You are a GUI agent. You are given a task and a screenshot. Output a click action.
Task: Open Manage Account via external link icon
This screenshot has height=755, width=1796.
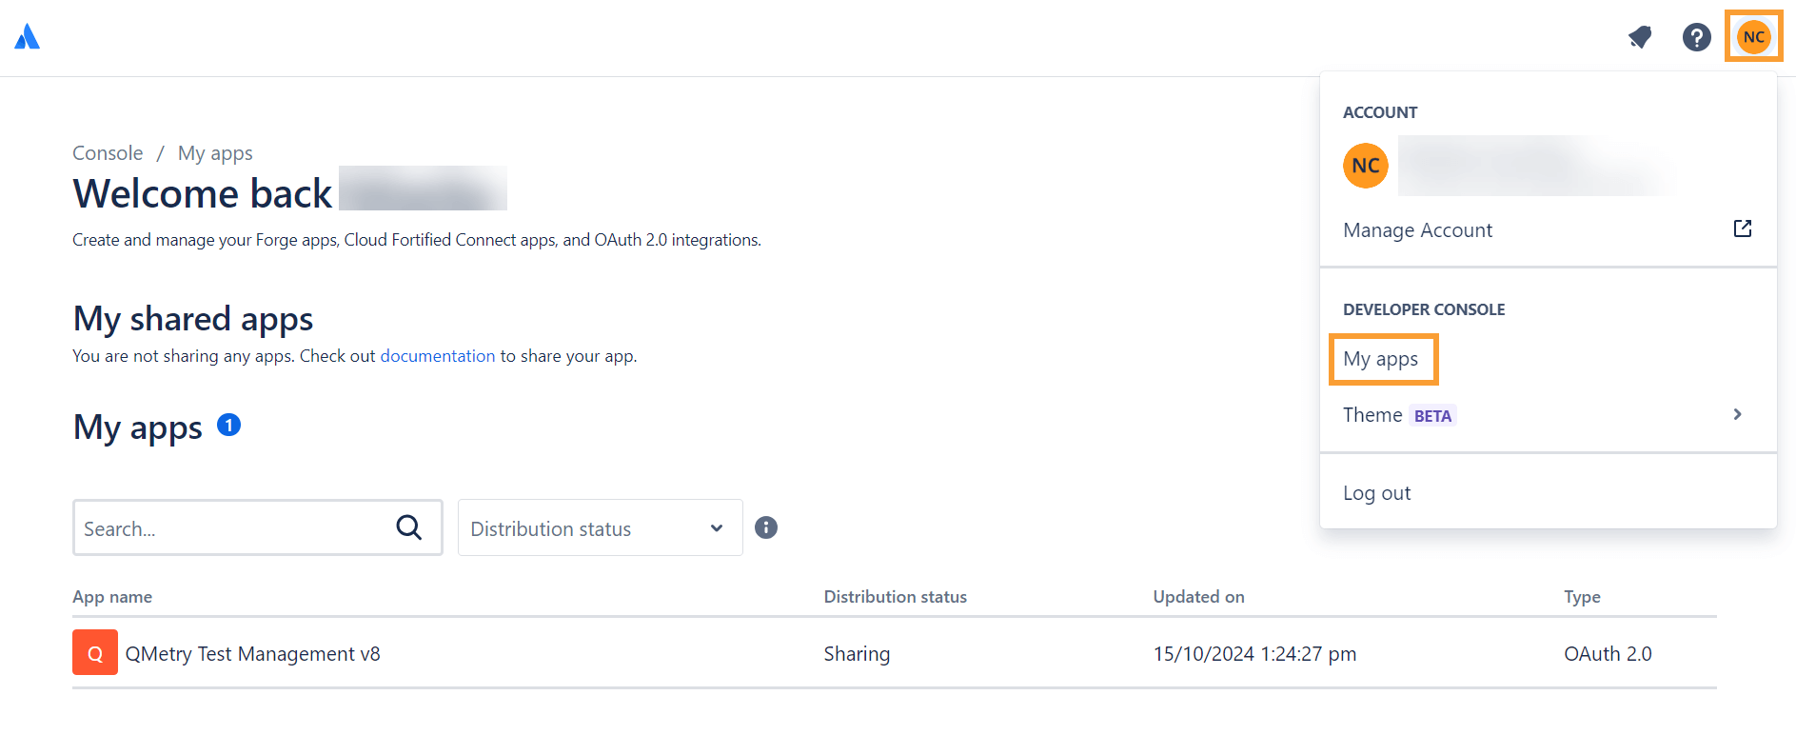point(1742,228)
